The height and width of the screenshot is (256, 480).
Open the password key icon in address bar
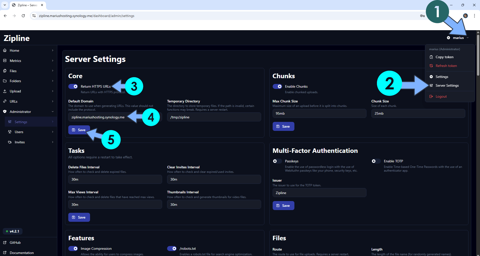pos(422,16)
